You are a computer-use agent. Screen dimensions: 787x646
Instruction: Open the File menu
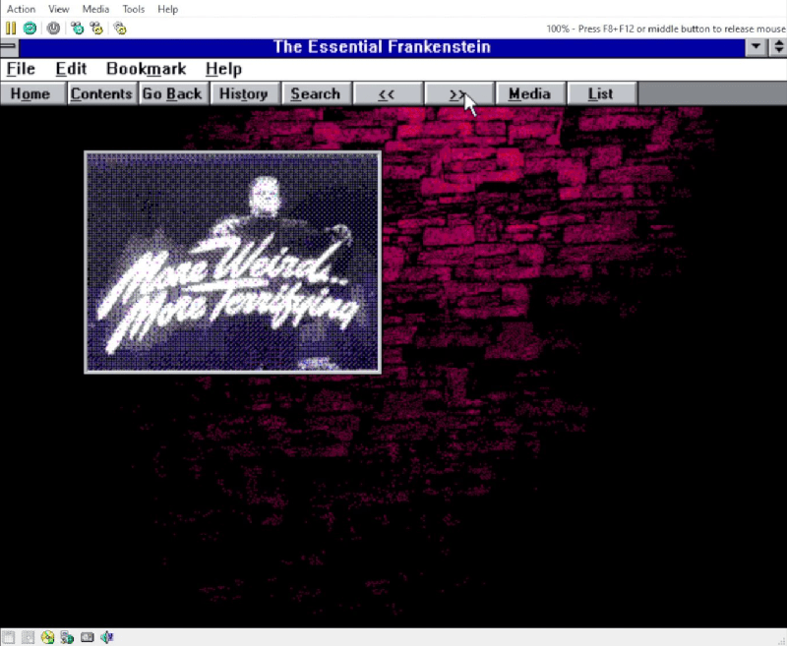[21, 69]
